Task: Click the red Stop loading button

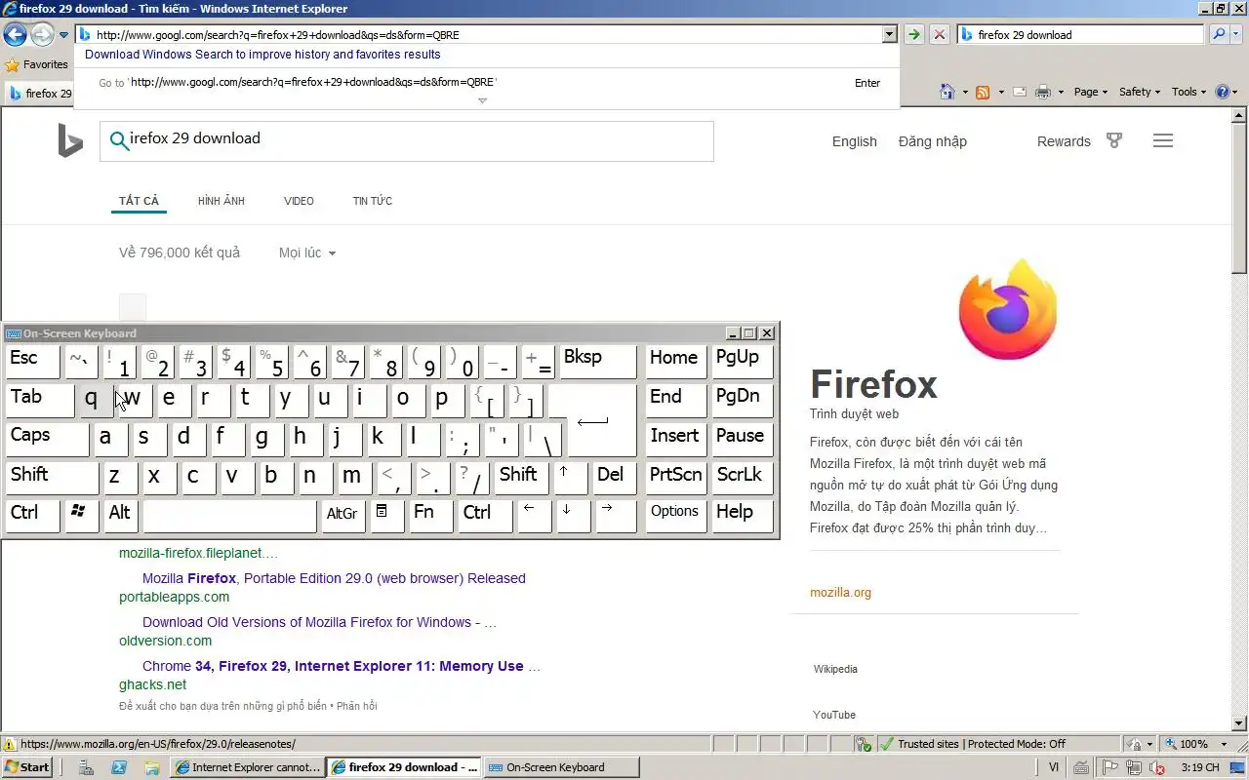Action: [939, 34]
